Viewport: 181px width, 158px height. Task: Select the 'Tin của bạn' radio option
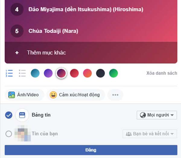point(9,134)
